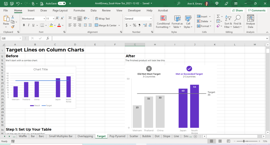Expand Cell Styles menu
This screenshot has width=270, height=145.
tap(188, 22)
